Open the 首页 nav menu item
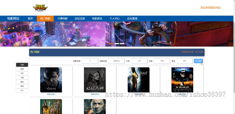 point(30,18)
